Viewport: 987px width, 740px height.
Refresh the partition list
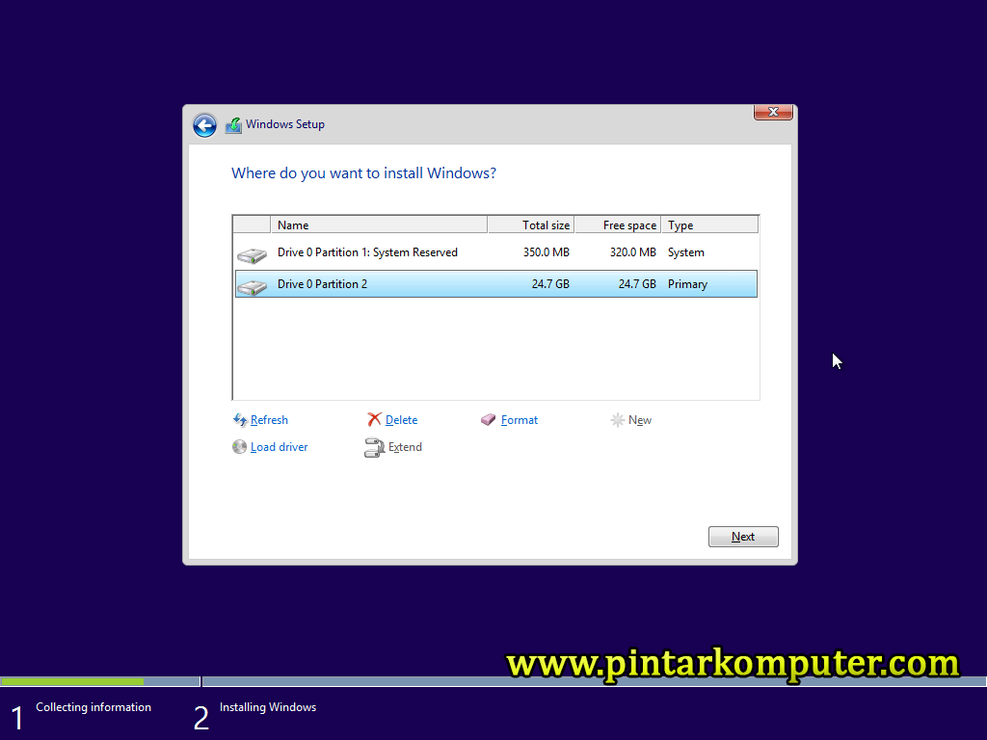pos(269,420)
